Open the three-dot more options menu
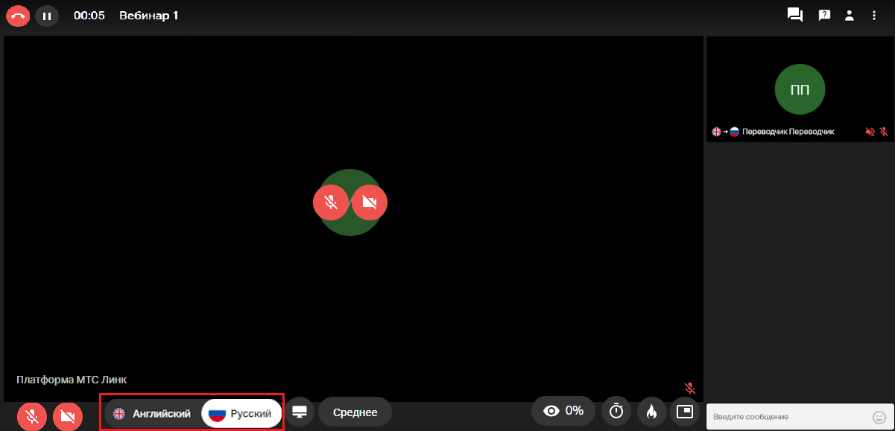 (x=874, y=15)
